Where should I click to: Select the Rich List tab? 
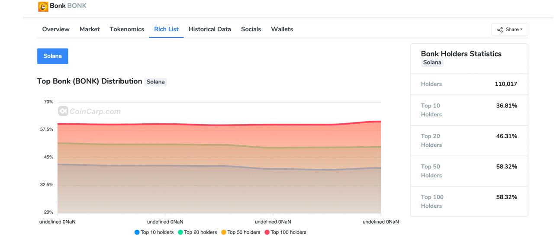[166, 29]
